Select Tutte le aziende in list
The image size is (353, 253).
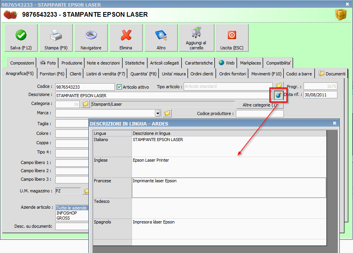72,208
